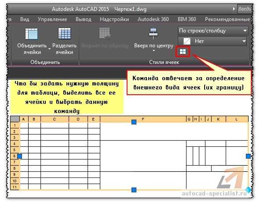Open the cell borders edit icon
The height and width of the screenshot is (202, 260).
pyautogui.click(x=183, y=52)
